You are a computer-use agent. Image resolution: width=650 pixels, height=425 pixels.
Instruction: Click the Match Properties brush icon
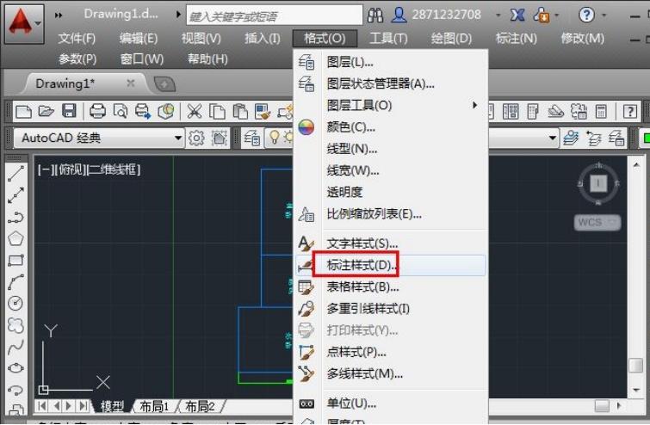(x=263, y=112)
